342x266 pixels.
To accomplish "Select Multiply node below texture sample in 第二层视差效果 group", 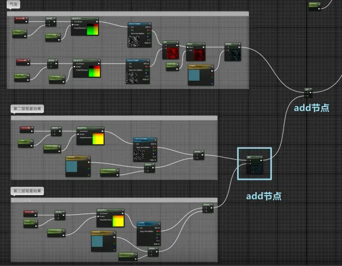I will click(149, 168).
